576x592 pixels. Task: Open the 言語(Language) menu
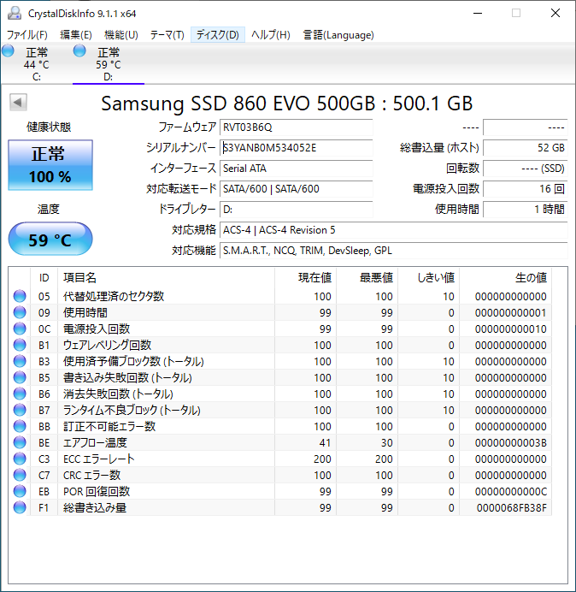click(338, 35)
